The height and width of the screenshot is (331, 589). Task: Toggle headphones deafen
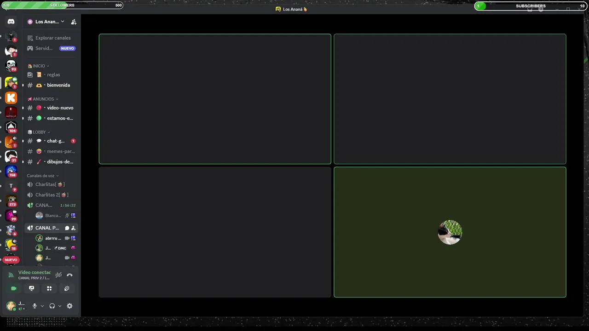(x=52, y=306)
